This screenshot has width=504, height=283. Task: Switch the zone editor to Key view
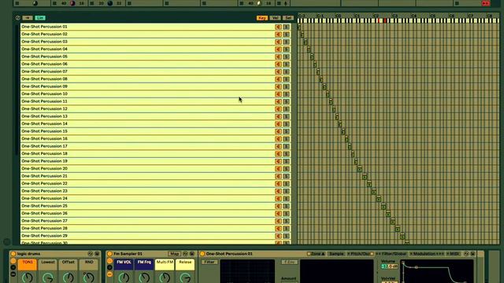[x=262, y=18]
